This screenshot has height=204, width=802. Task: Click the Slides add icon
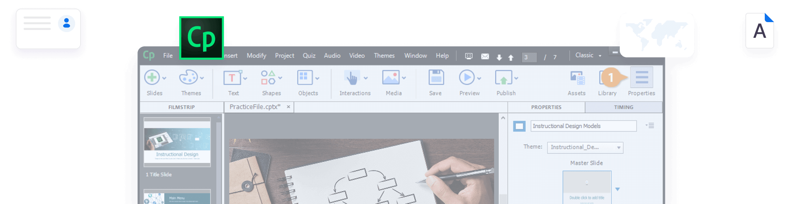coord(152,77)
